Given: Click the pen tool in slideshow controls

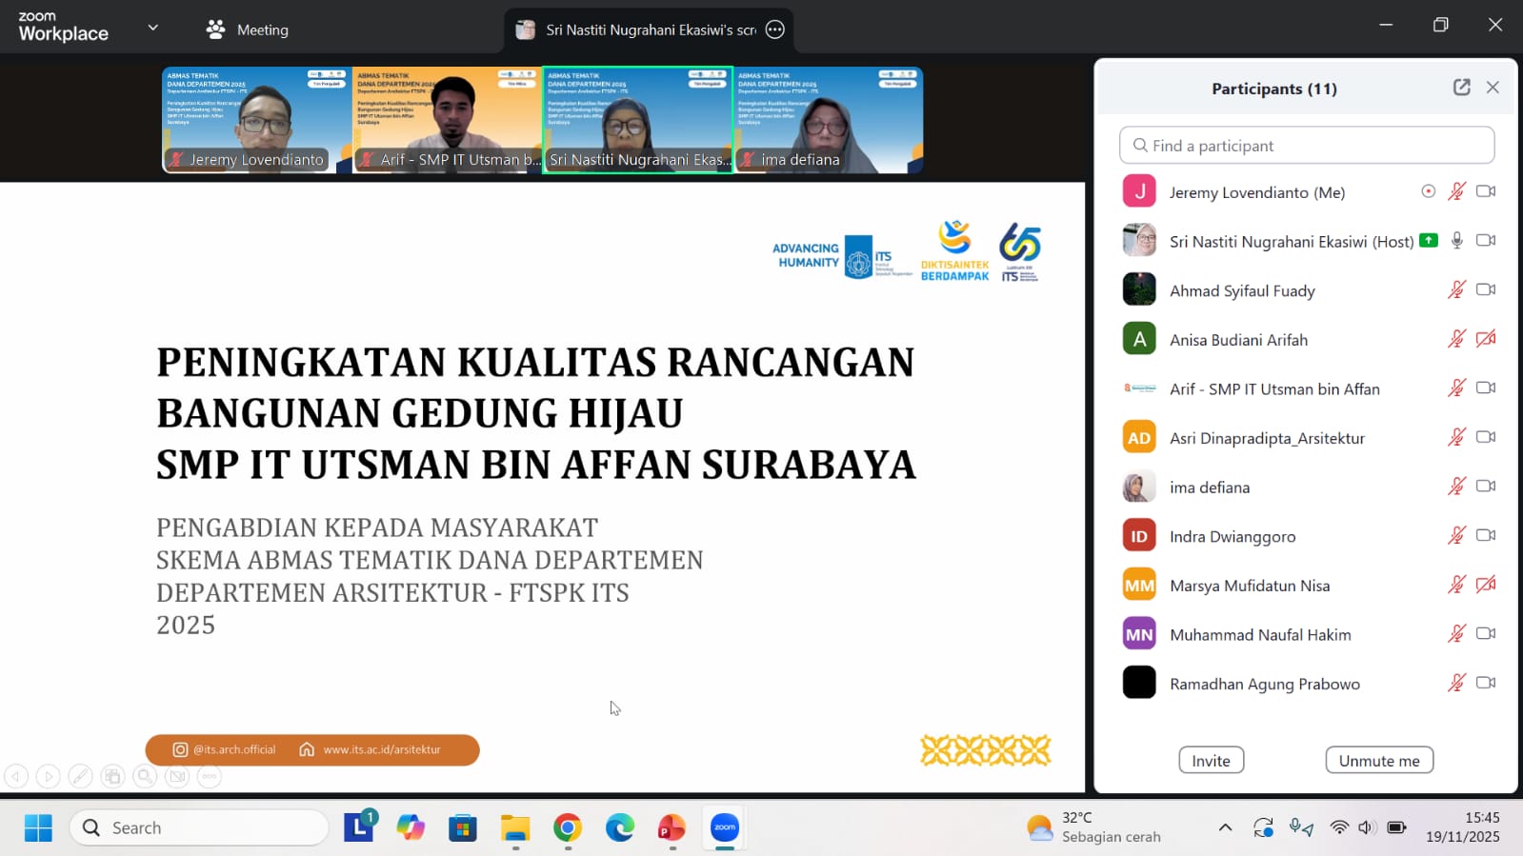Looking at the screenshot, I should click(x=81, y=776).
